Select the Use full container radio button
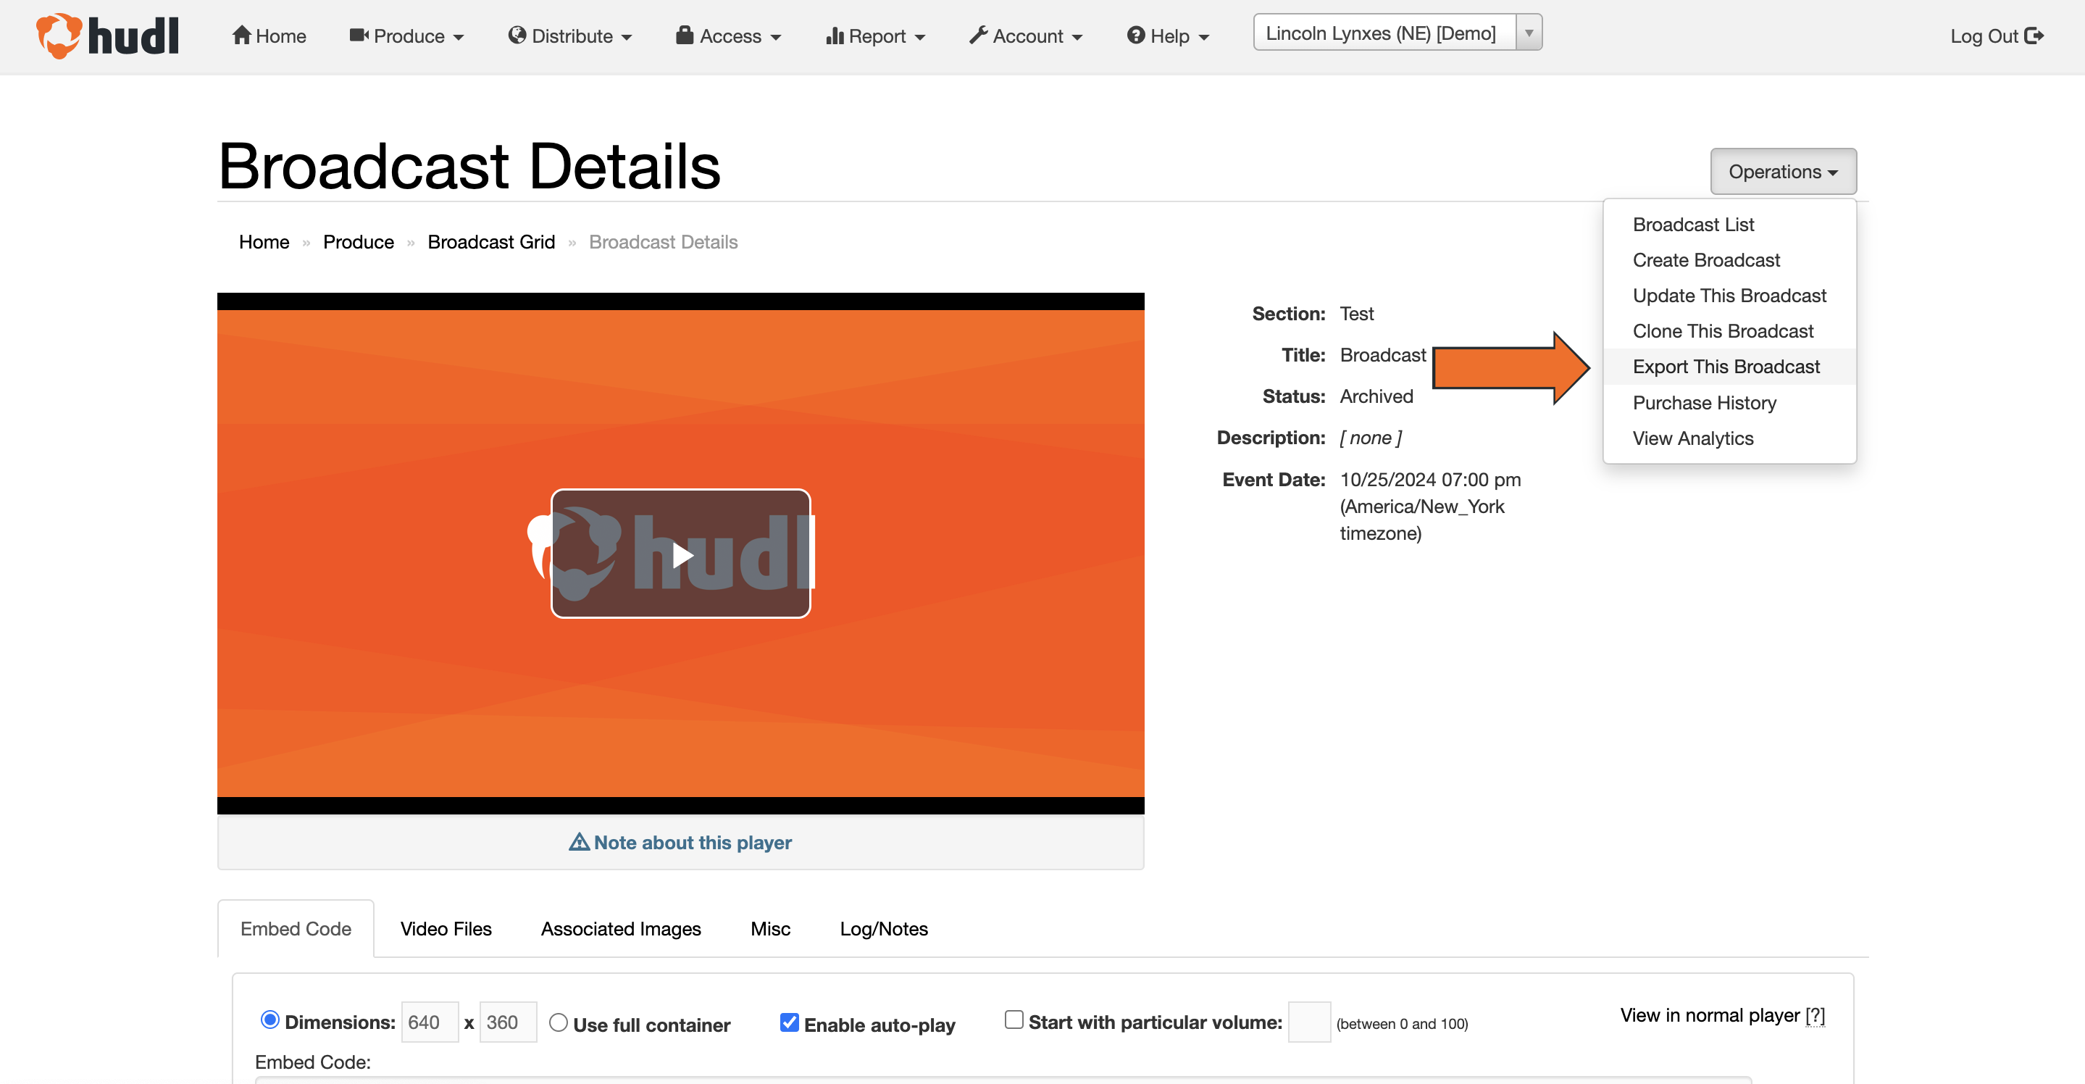 tap(559, 1022)
